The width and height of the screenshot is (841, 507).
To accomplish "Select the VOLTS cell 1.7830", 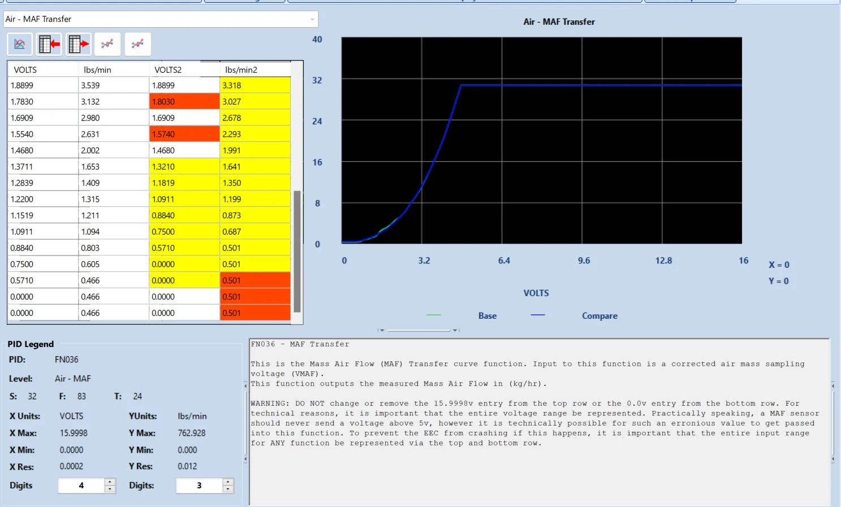I will [x=43, y=102].
